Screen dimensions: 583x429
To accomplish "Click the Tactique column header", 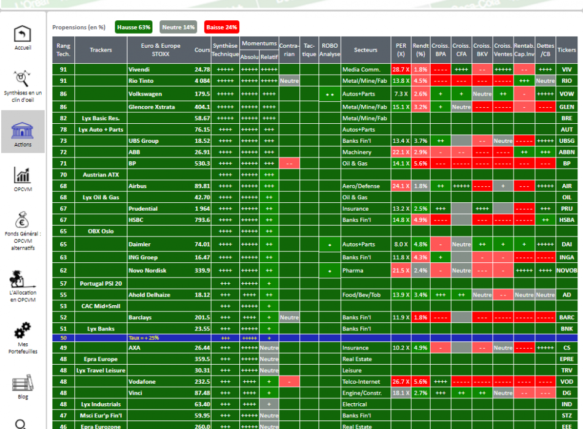I will pyautogui.click(x=309, y=50).
